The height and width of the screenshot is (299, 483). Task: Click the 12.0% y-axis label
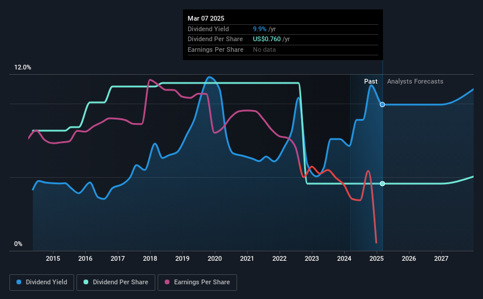[23, 68]
